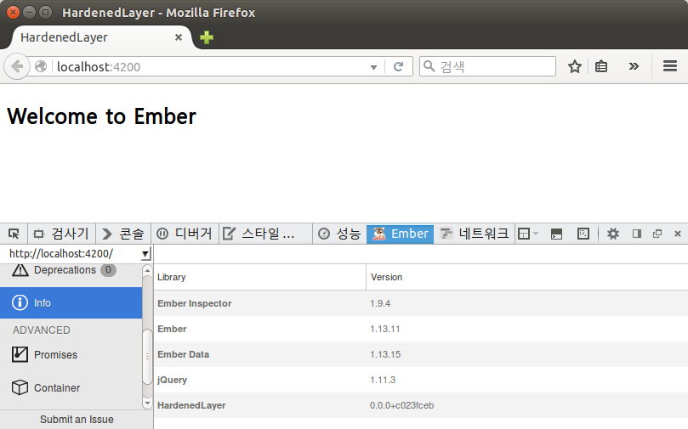The image size is (688, 429).
Task: Open the Firefox hamburger menu
Action: (669, 66)
